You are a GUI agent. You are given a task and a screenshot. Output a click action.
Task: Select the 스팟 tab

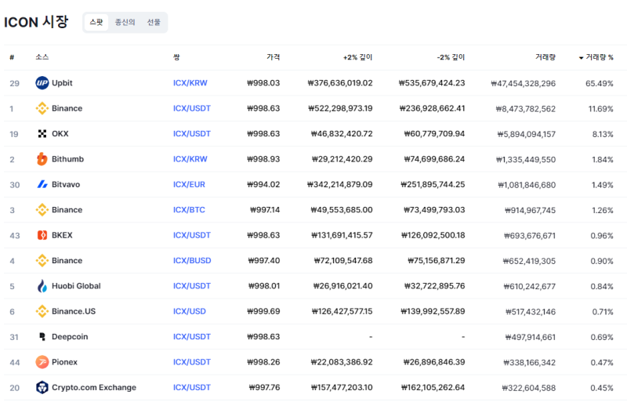coord(96,23)
